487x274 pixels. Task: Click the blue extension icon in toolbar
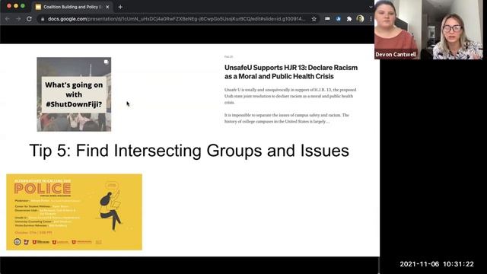tap(338, 19)
